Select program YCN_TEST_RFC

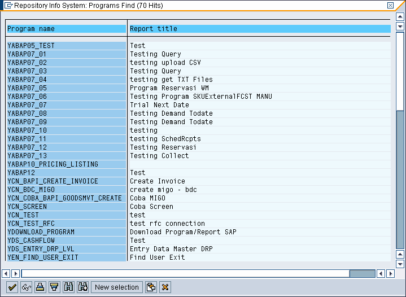tap(67, 224)
